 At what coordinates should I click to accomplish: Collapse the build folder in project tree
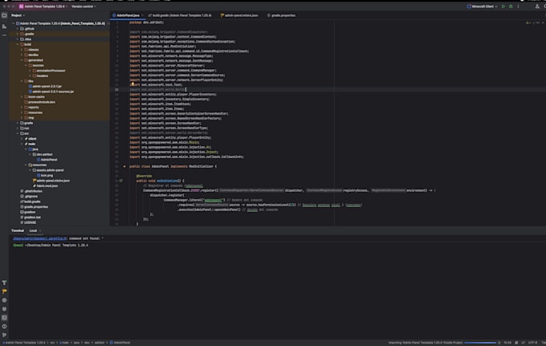pyautogui.click(x=18, y=44)
